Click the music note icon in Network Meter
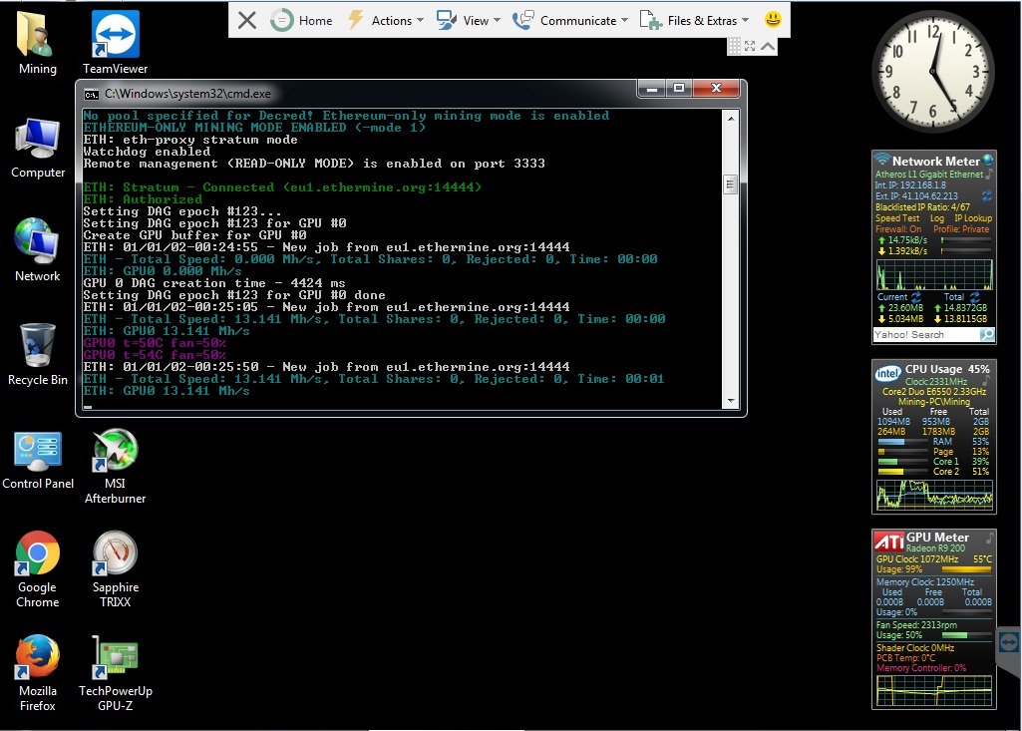This screenshot has width=1022, height=731. 989,175
